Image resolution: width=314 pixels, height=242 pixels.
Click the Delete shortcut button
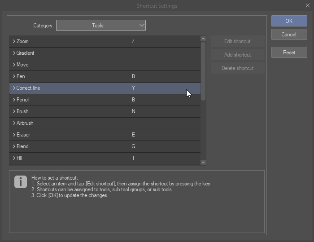tap(237, 68)
